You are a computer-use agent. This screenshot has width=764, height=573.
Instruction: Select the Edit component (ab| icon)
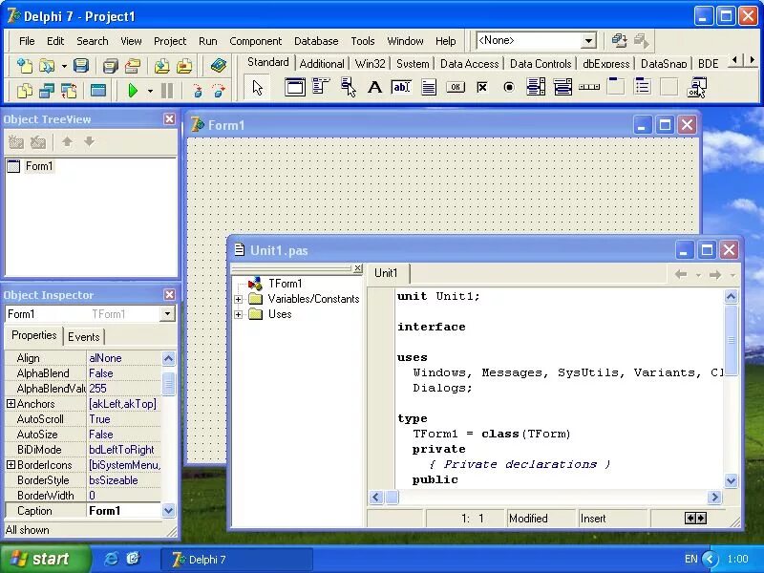401,88
